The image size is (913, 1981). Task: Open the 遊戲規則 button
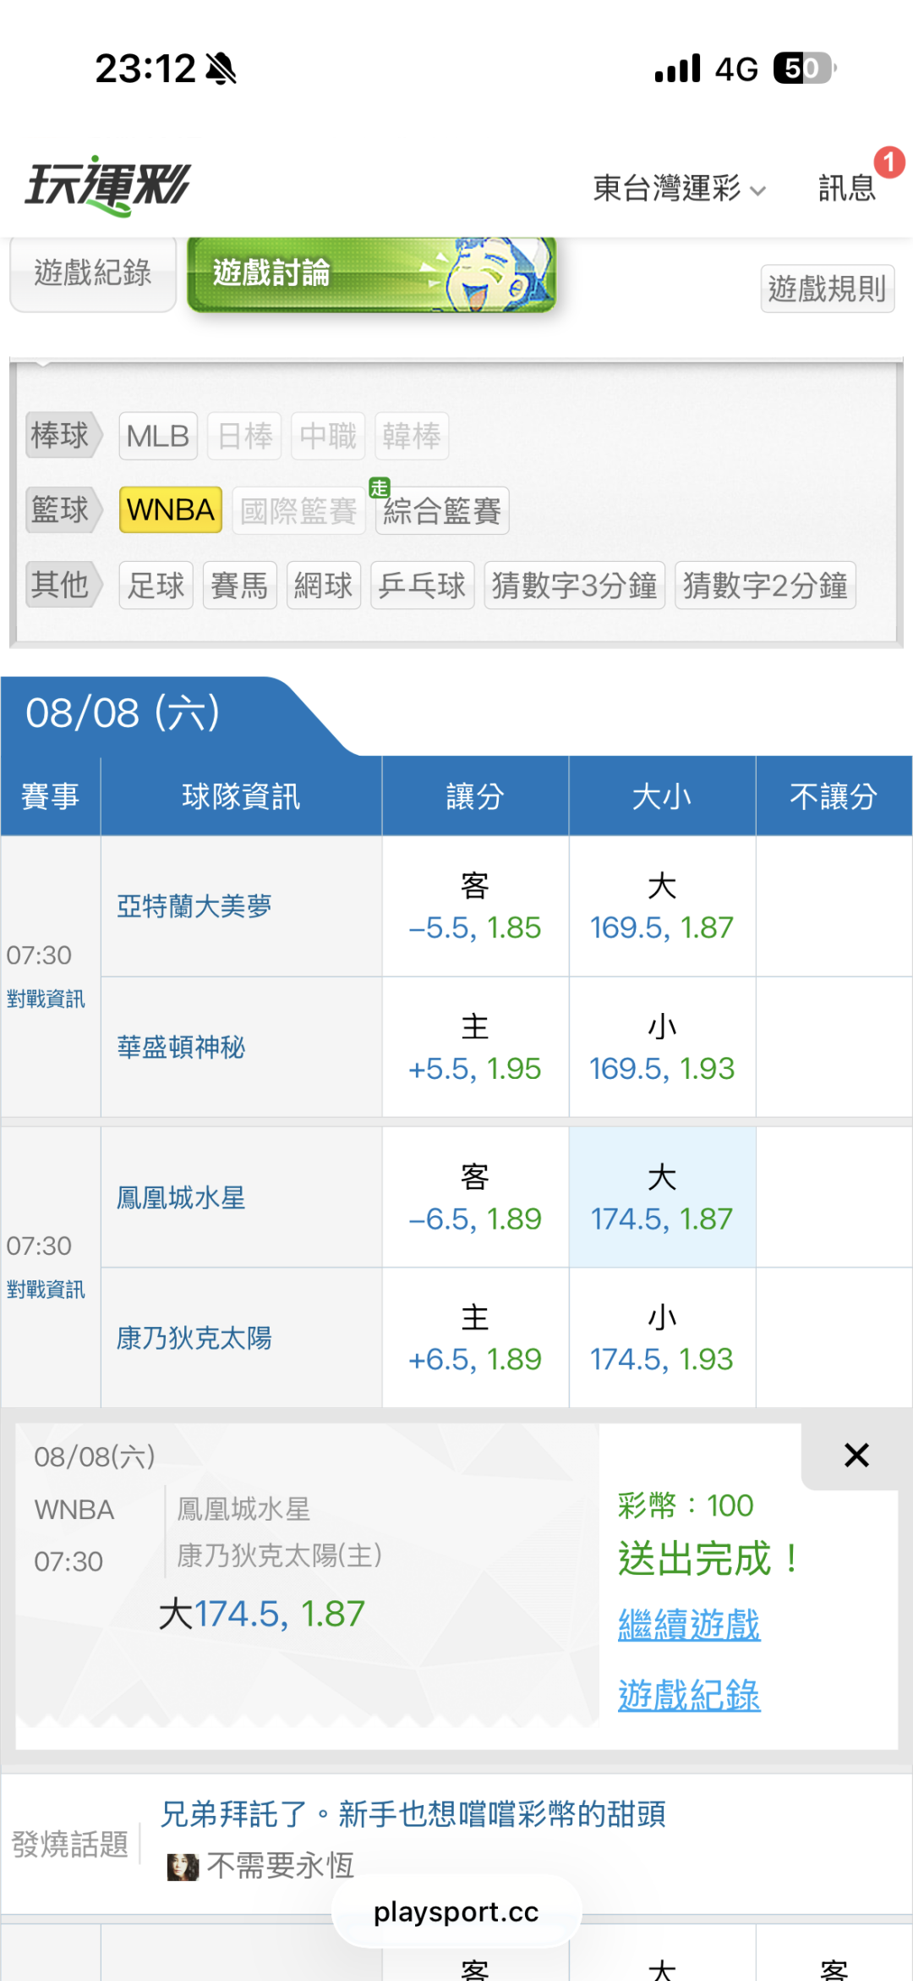tap(828, 289)
